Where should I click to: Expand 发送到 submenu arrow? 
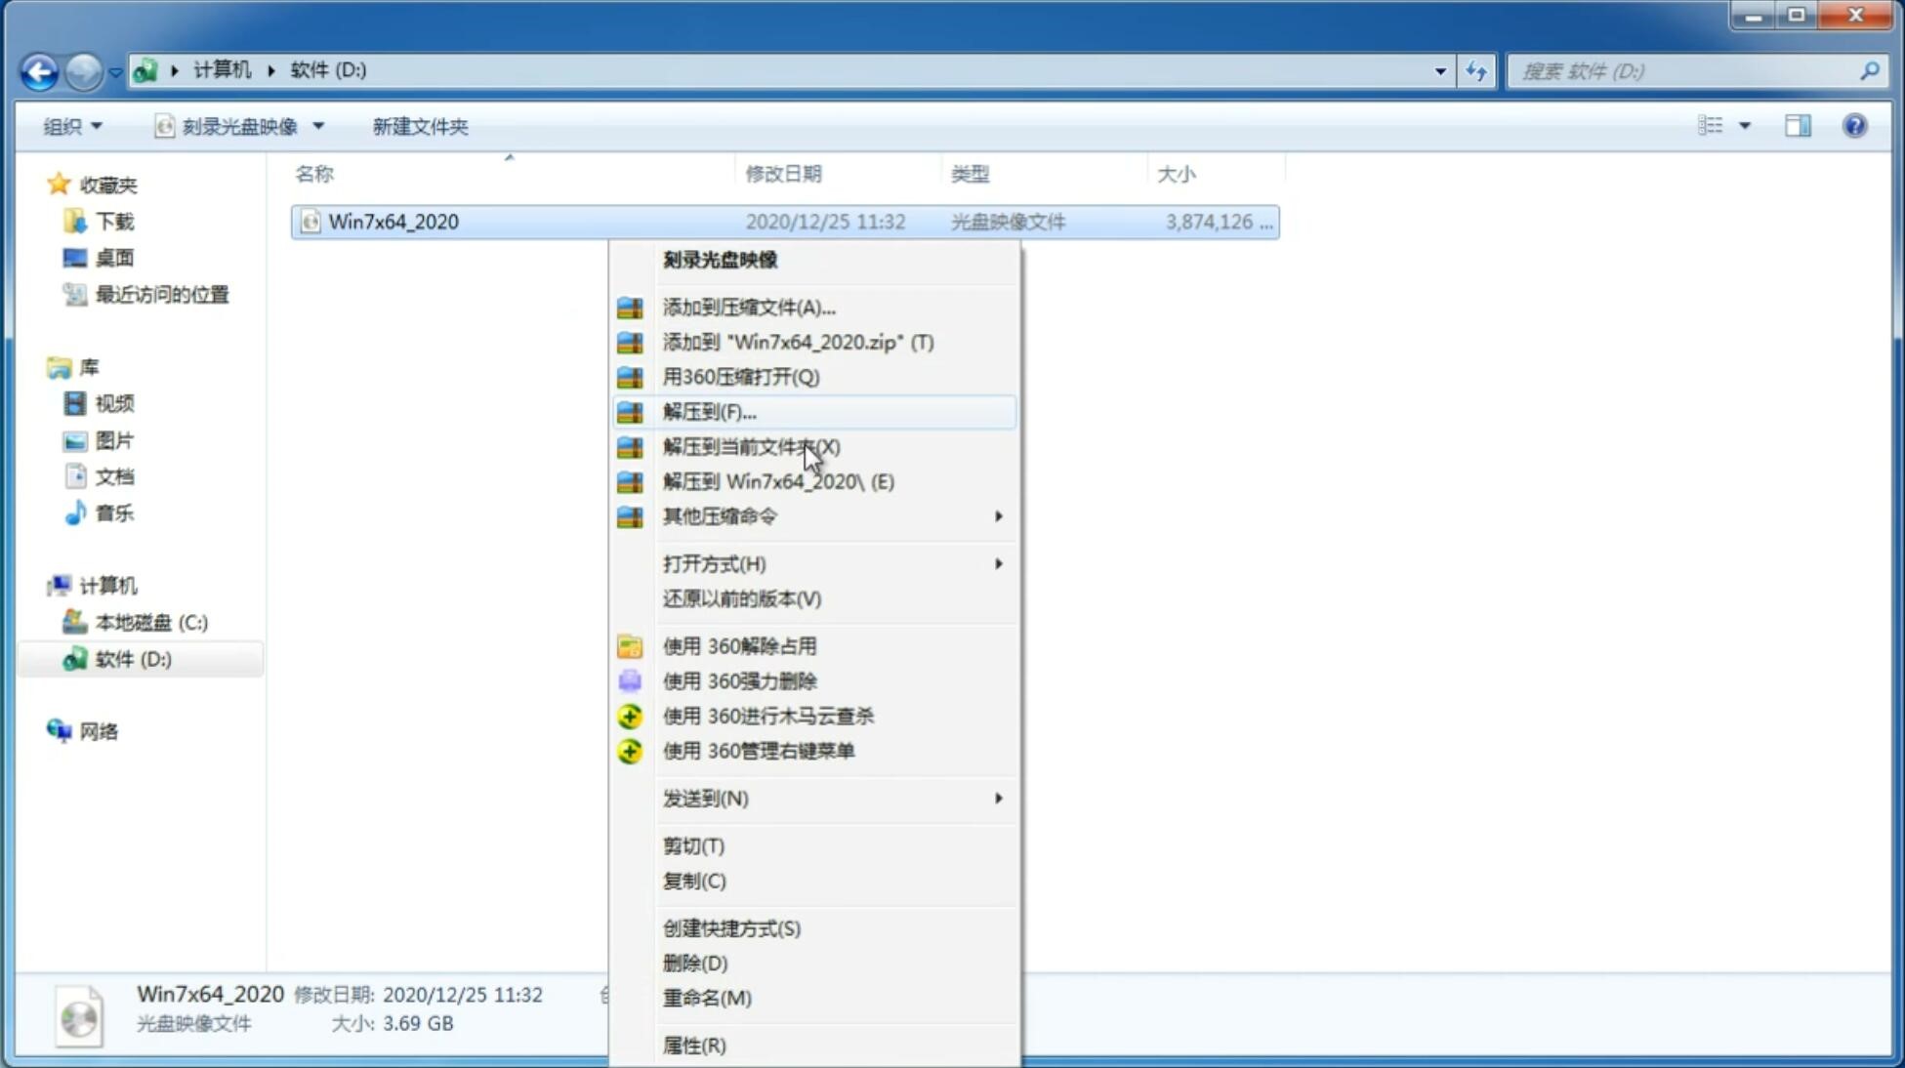(998, 799)
